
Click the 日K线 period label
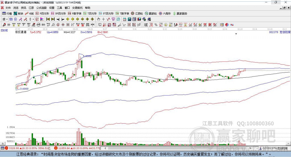click(4, 31)
